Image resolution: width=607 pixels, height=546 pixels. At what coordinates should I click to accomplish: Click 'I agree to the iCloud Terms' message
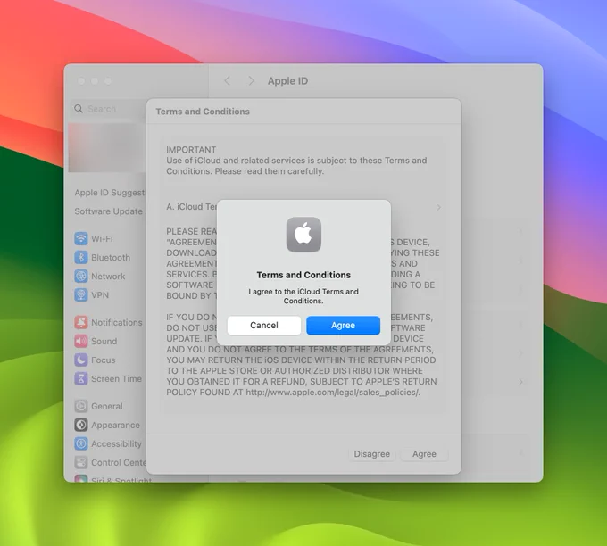pos(303,296)
